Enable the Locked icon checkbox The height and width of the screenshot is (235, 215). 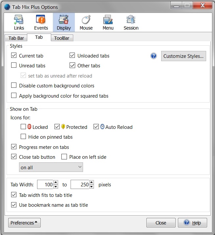pos(23,127)
